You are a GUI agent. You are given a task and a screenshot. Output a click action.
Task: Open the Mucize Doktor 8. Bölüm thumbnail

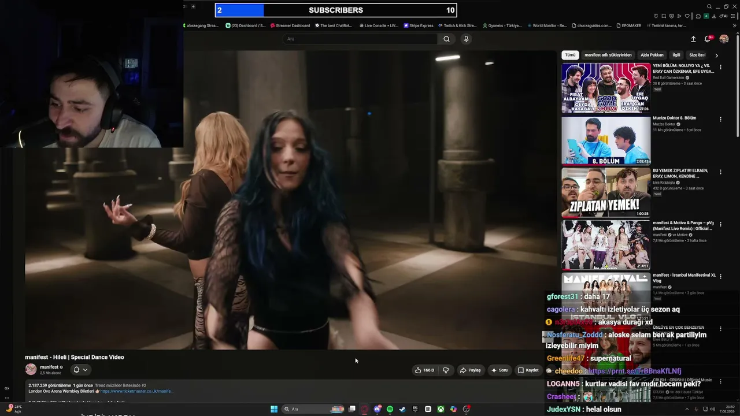tap(606, 140)
